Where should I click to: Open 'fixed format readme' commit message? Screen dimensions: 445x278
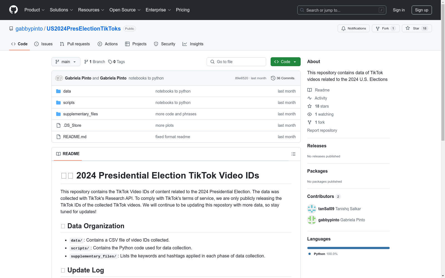point(173,137)
